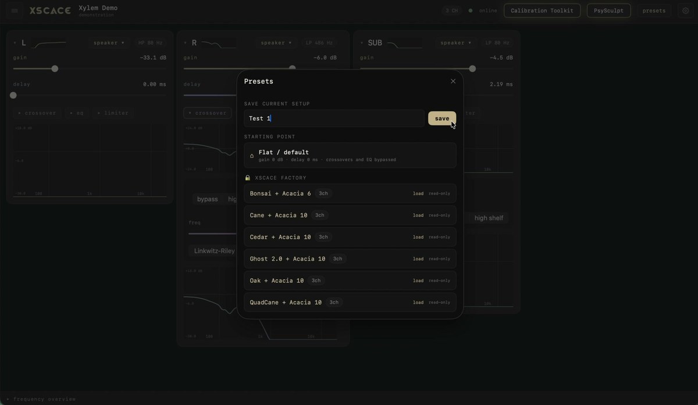
Task: Click the XSCACE logo
Action: coord(50,10)
